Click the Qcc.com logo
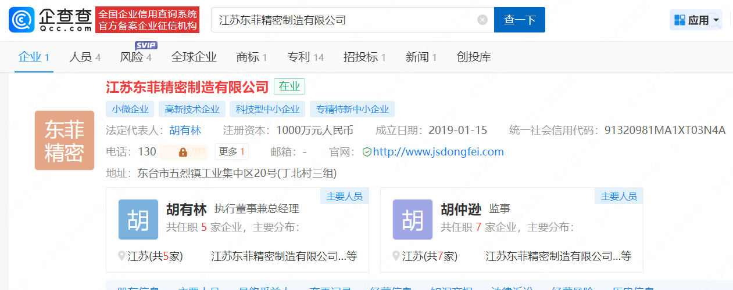The image size is (733, 290). (x=51, y=20)
